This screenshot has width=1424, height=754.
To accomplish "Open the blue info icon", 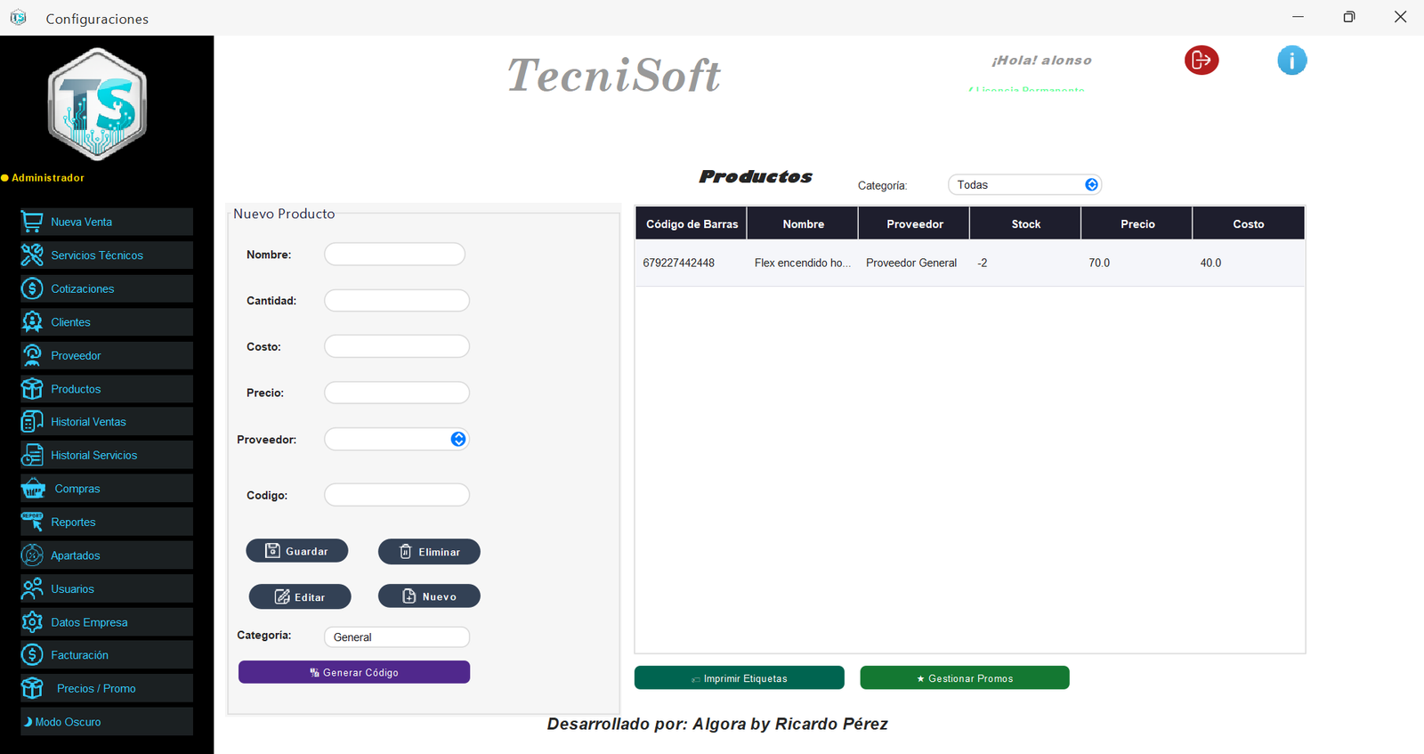I will click(x=1291, y=61).
